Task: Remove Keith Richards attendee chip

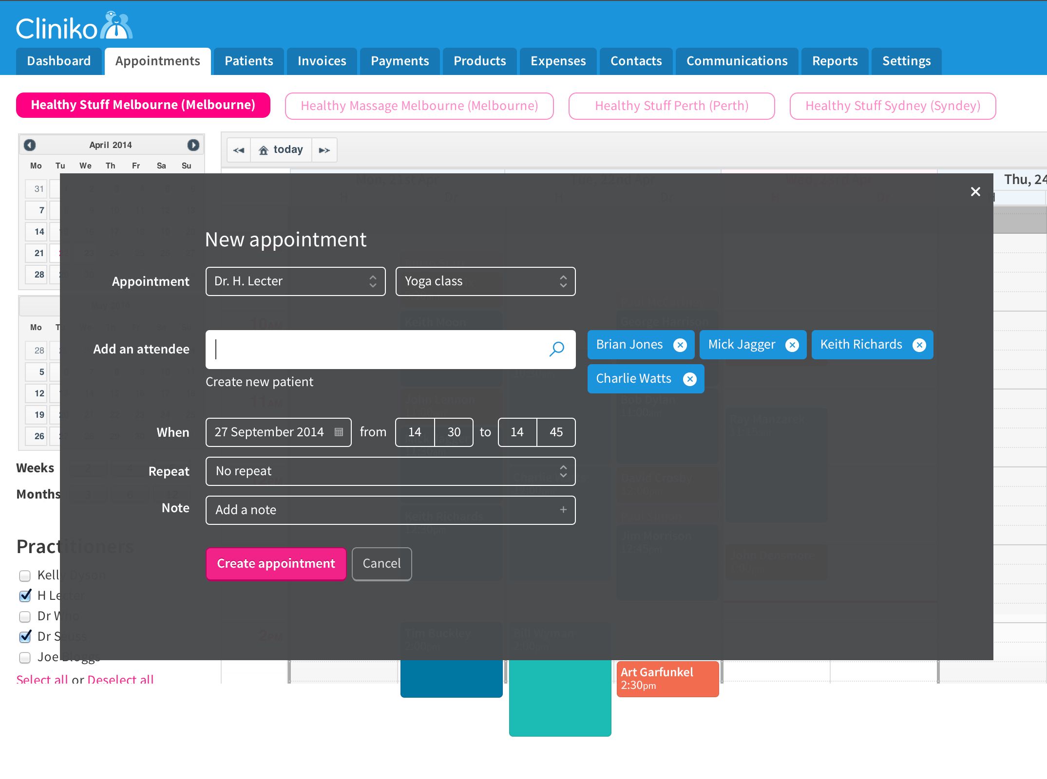Action: pos(919,345)
